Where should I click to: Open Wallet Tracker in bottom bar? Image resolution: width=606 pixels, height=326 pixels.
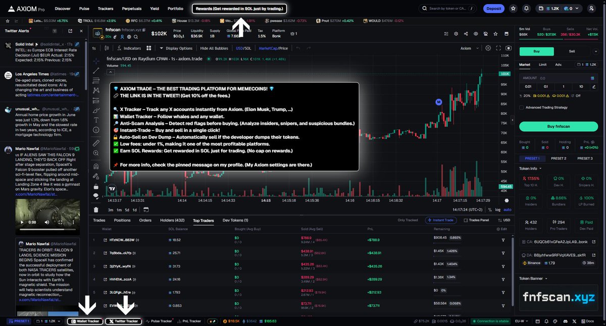click(85, 321)
